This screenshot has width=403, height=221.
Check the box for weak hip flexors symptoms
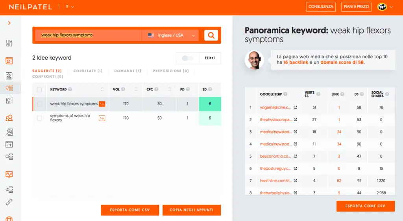coord(39,104)
